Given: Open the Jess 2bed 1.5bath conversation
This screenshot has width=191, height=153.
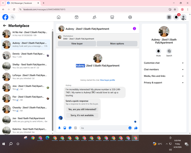Looking at the screenshot, I should pos(26,88).
